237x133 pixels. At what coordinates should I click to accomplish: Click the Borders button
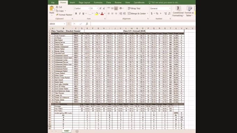pos(90,14)
